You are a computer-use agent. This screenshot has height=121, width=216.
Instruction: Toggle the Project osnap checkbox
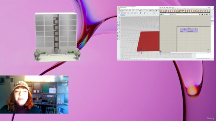pos(144,60)
